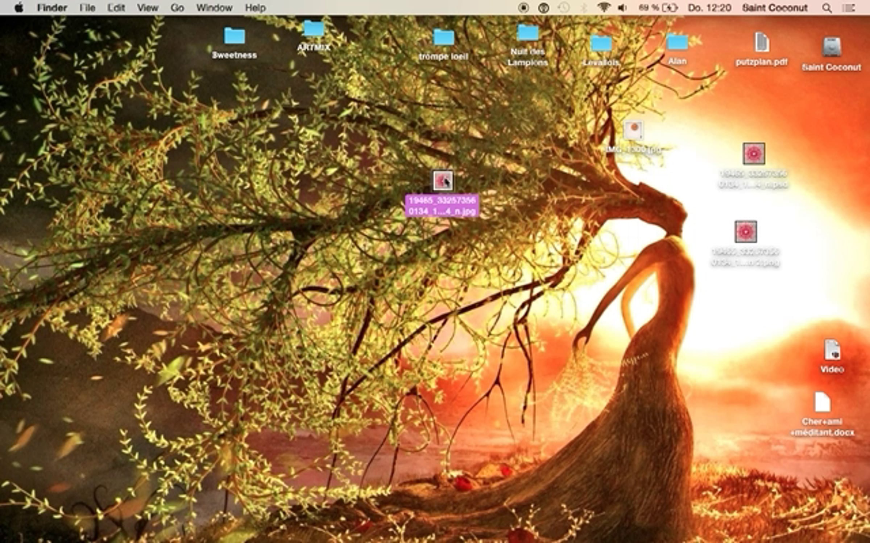Open the File menu
The height and width of the screenshot is (543, 870).
(x=87, y=8)
